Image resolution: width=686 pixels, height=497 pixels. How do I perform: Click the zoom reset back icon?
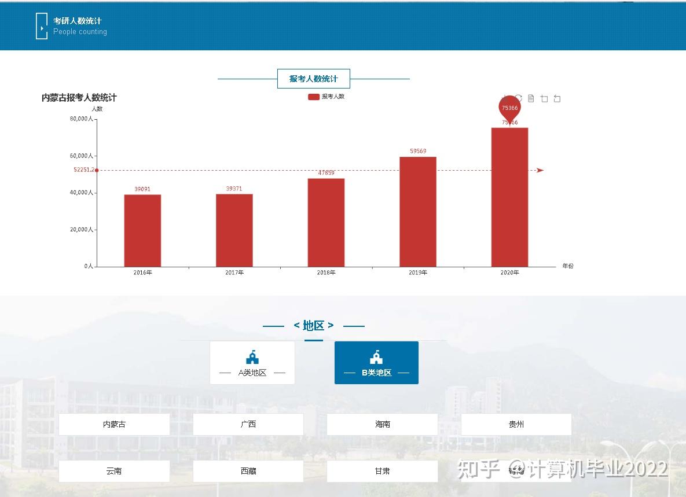click(557, 98)
